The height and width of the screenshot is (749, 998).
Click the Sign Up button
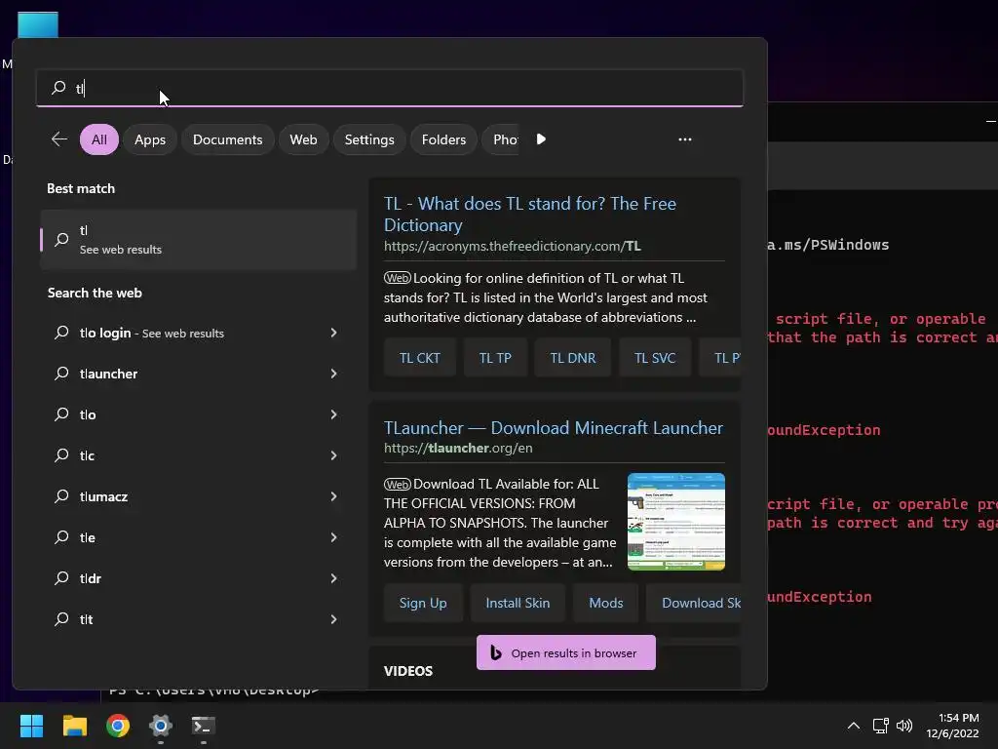423,603
